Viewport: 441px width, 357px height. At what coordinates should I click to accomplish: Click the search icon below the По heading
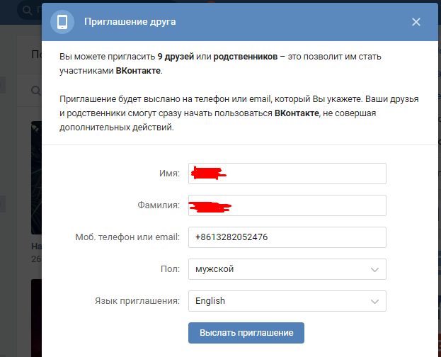(x=35, y=91)
